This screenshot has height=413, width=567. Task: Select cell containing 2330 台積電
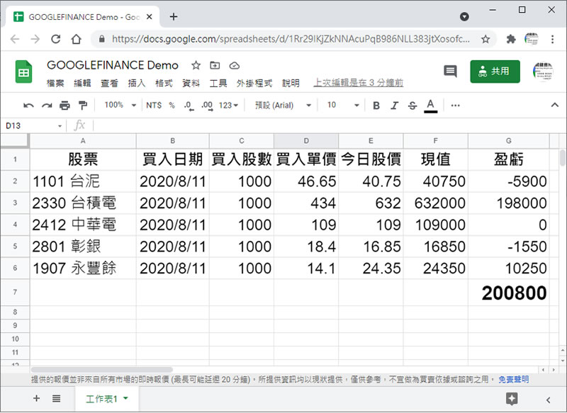click(83, 203)
